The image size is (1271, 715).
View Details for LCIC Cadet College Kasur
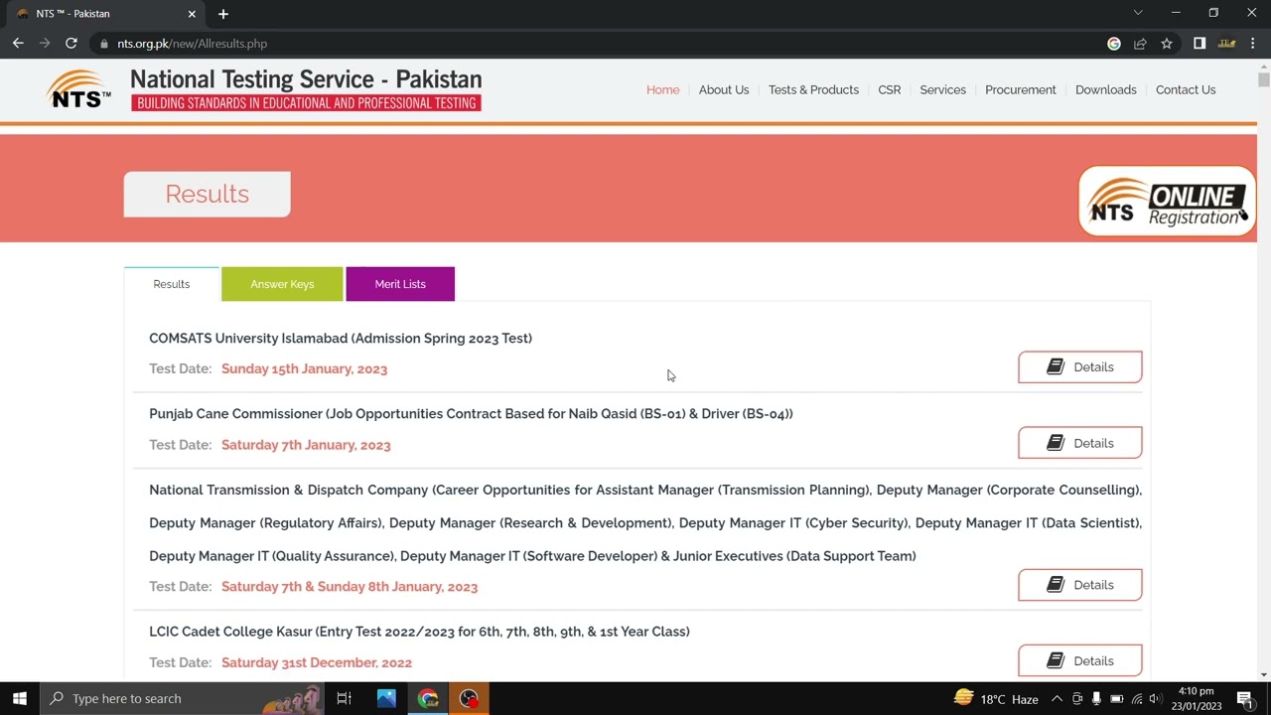[1080, 660]
